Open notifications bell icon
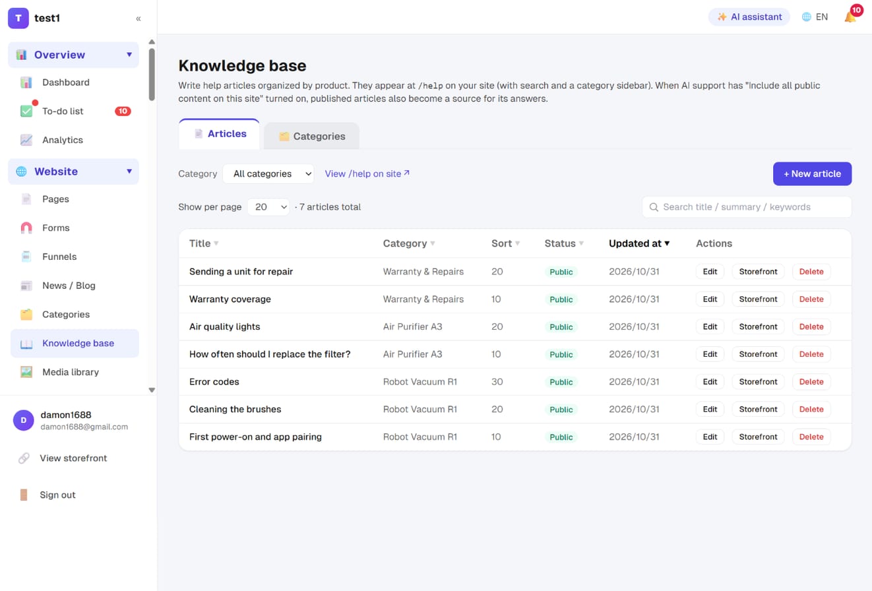Viewport: 872px width, 591px height. [850, 17]
